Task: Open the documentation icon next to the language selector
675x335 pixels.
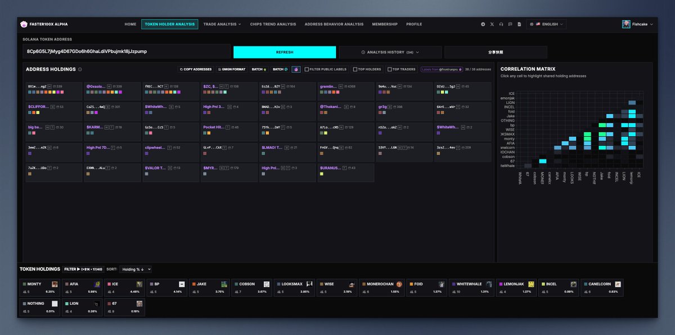Action: [520, 24]
